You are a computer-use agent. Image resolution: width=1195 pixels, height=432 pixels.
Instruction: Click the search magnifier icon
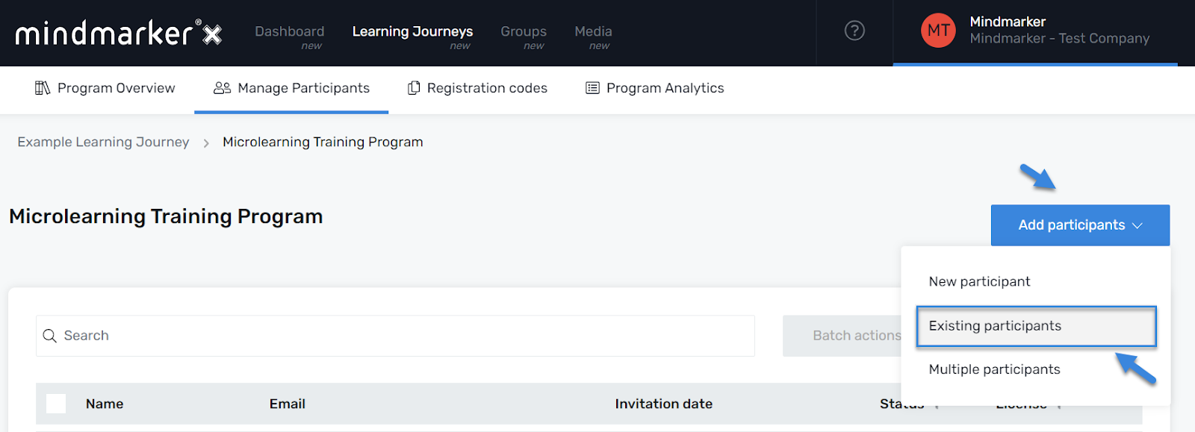[50, 336]
